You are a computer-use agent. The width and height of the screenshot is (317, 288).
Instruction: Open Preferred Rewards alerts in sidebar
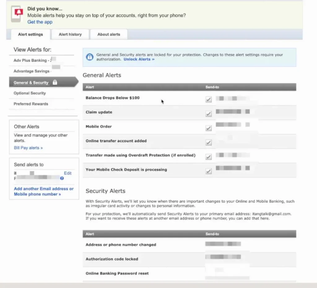31,104
